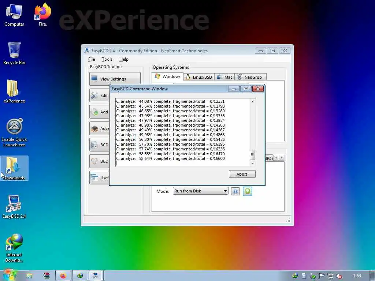Launch the Firefox desktop shortcut
Screen dimensions: 375x281
pos(43,15)
